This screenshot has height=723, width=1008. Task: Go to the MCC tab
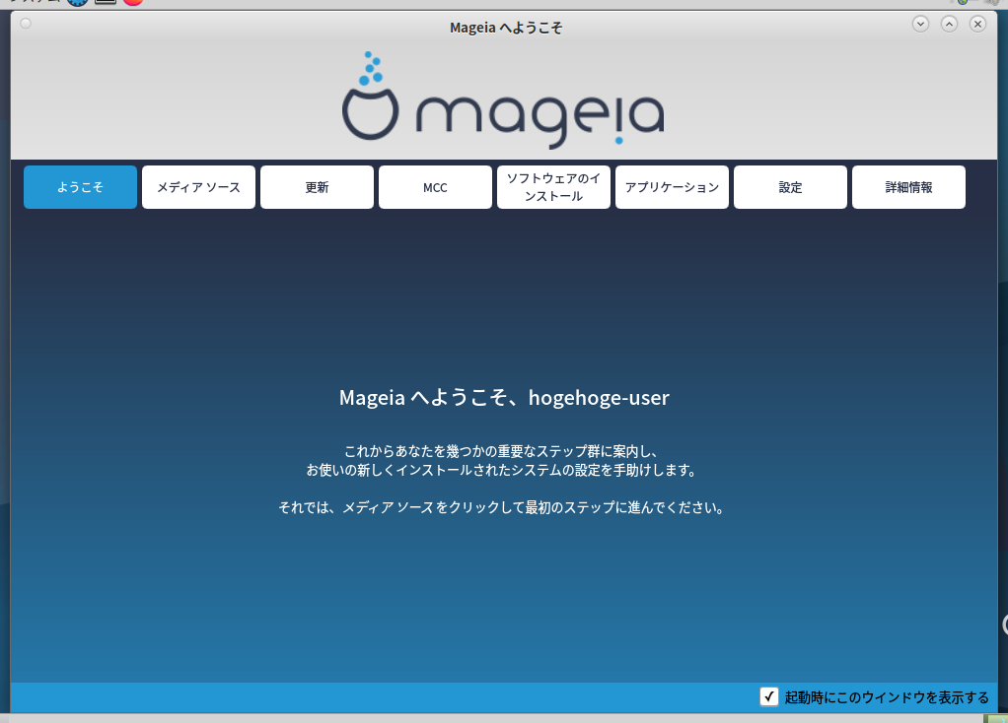[435, 187]
